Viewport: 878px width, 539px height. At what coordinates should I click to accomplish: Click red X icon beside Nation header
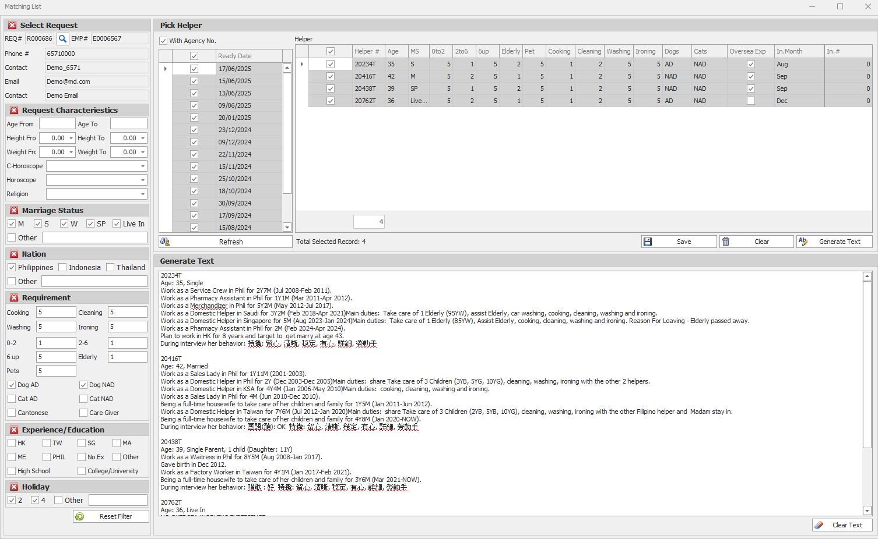[x=14, y=254]
